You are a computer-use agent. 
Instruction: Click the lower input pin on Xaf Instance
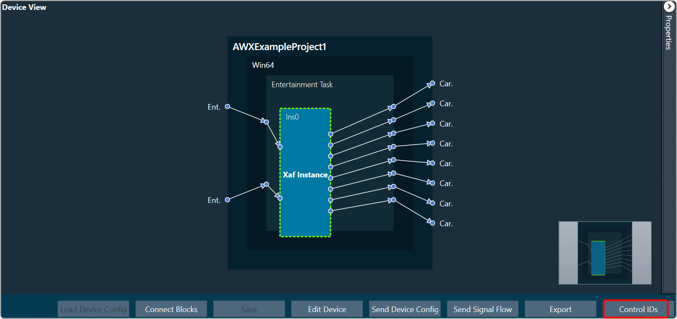280,198
